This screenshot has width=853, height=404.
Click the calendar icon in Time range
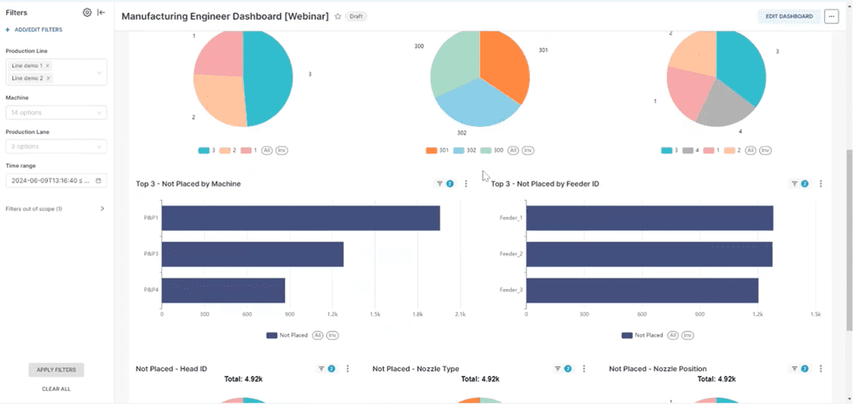pos(98,181)
